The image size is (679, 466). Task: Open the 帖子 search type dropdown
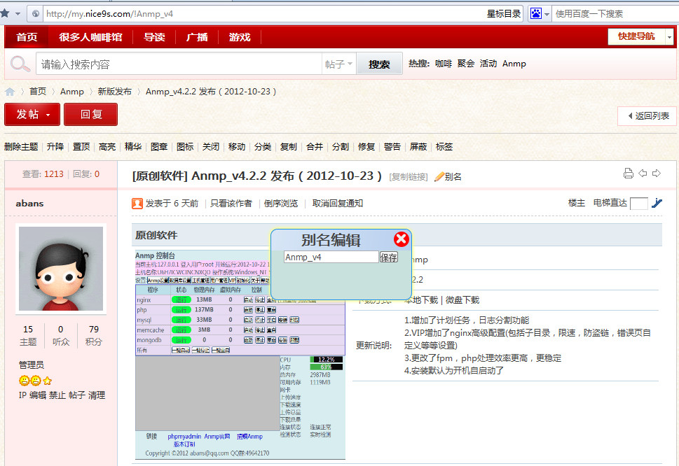(x=339, y=64)
